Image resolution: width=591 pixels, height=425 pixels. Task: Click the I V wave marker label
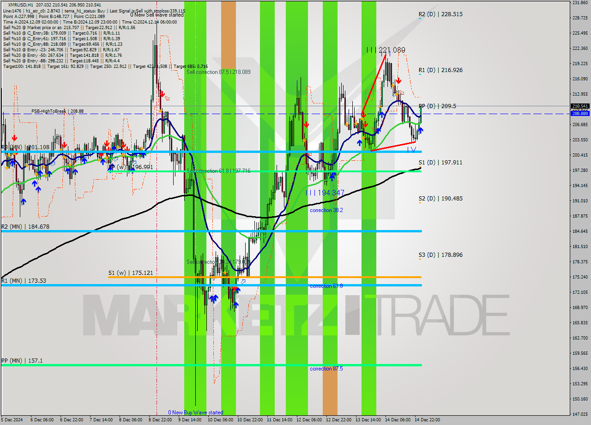pos(411,150)
